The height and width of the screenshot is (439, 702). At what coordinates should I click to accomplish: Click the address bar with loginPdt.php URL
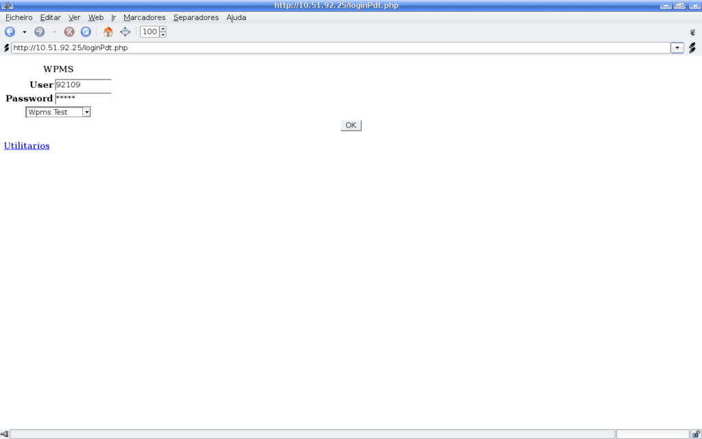(x=341, y=47)
